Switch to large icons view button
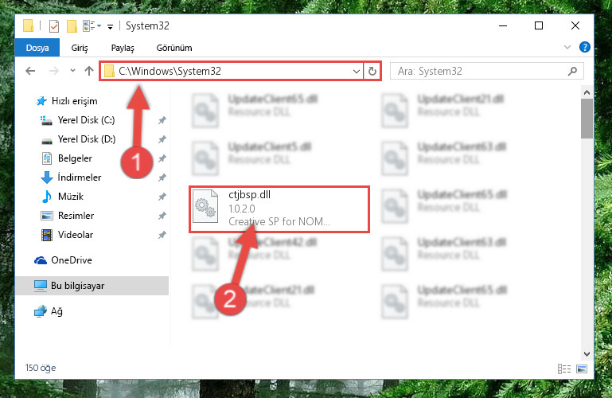Image resolution: width=612 pixels, height=398 pixels. tap(582, 369)
